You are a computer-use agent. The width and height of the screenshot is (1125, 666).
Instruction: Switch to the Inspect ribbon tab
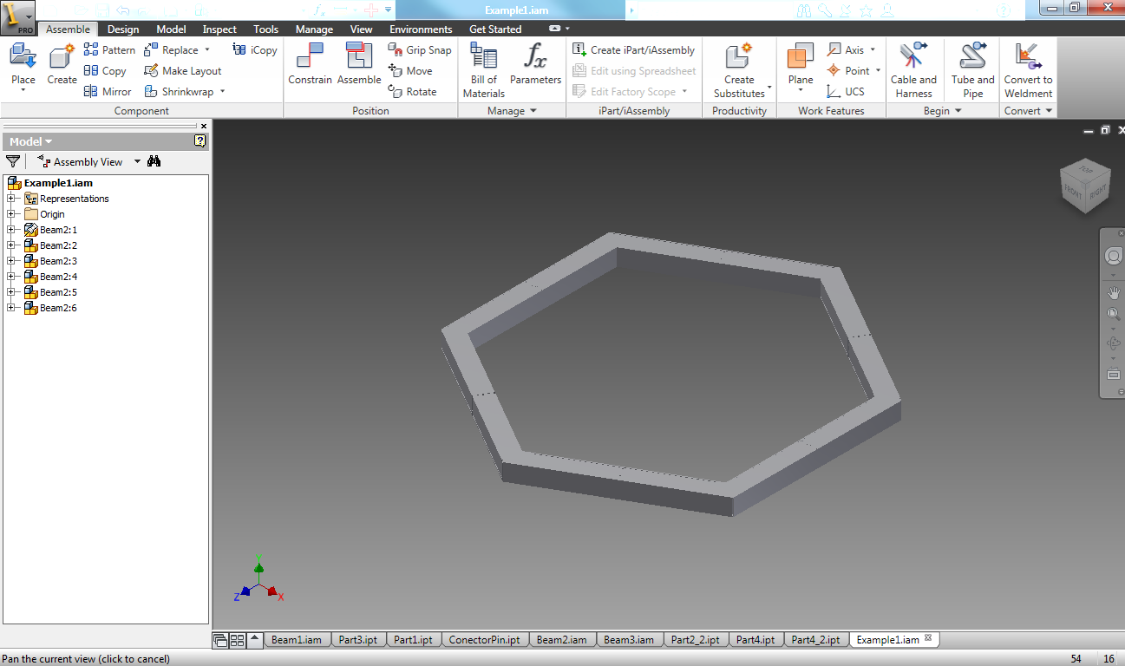coord(219,29)
